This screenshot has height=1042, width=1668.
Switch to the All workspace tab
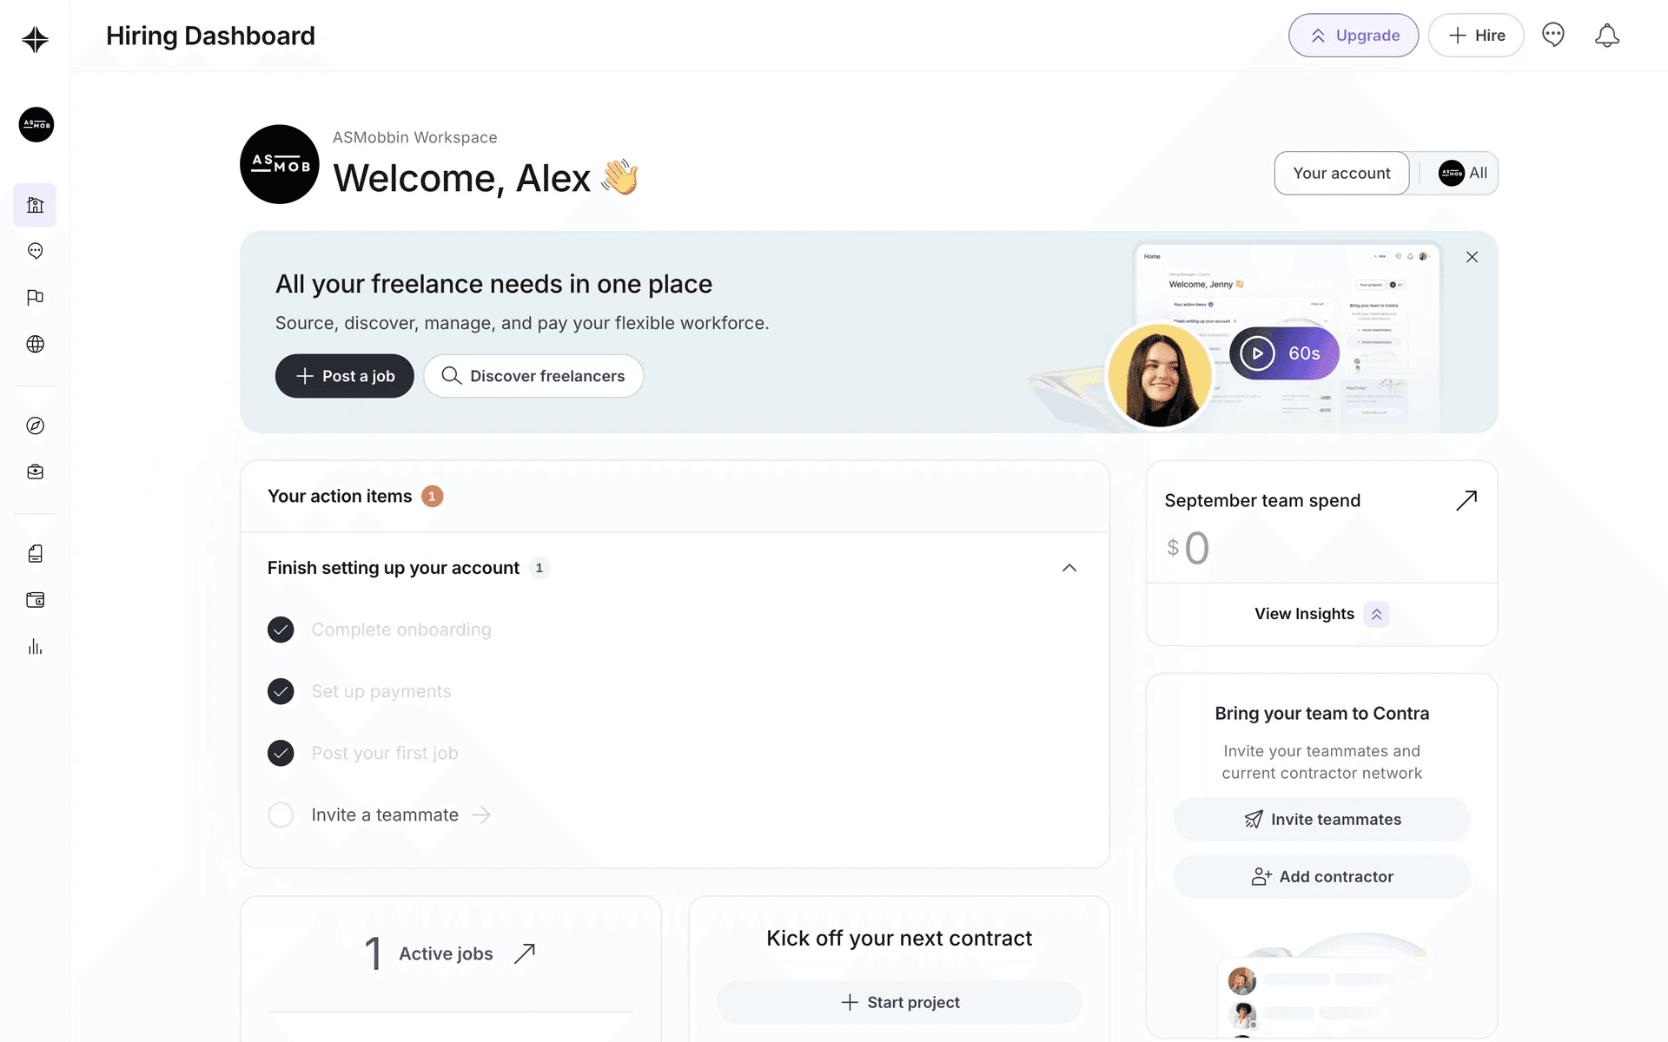click(1463, 173)
